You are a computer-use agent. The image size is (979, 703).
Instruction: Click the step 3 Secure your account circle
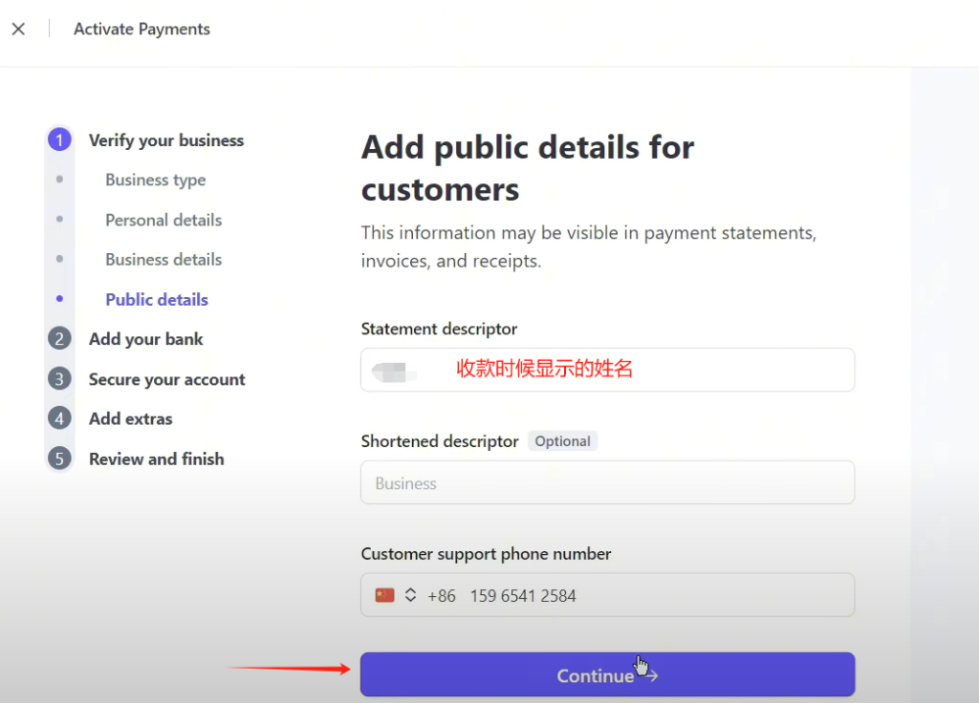click(x=59, y=379)
